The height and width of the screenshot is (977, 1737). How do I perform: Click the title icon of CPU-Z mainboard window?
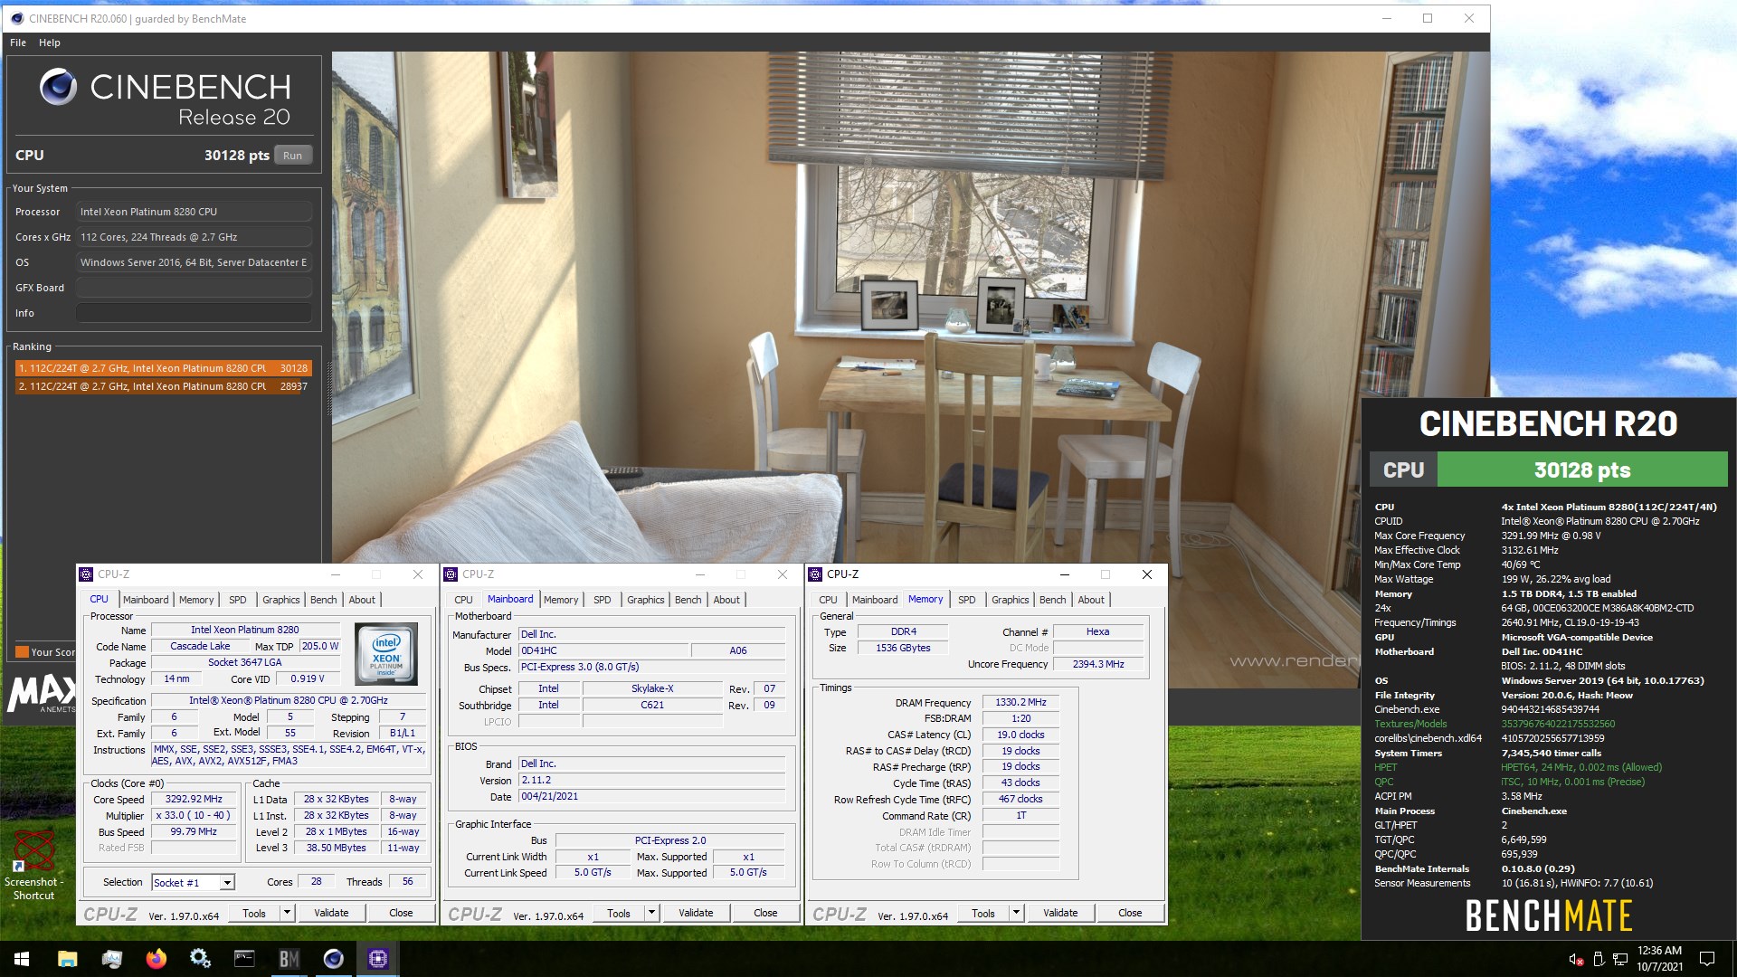(451, 574)
